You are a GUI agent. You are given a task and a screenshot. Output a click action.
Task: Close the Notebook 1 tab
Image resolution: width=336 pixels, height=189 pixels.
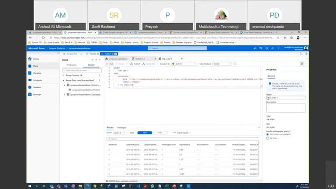coord(155,59)
